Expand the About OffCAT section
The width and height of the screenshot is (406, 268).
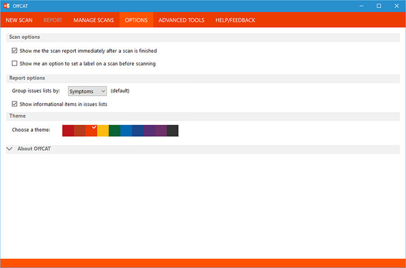10,149
